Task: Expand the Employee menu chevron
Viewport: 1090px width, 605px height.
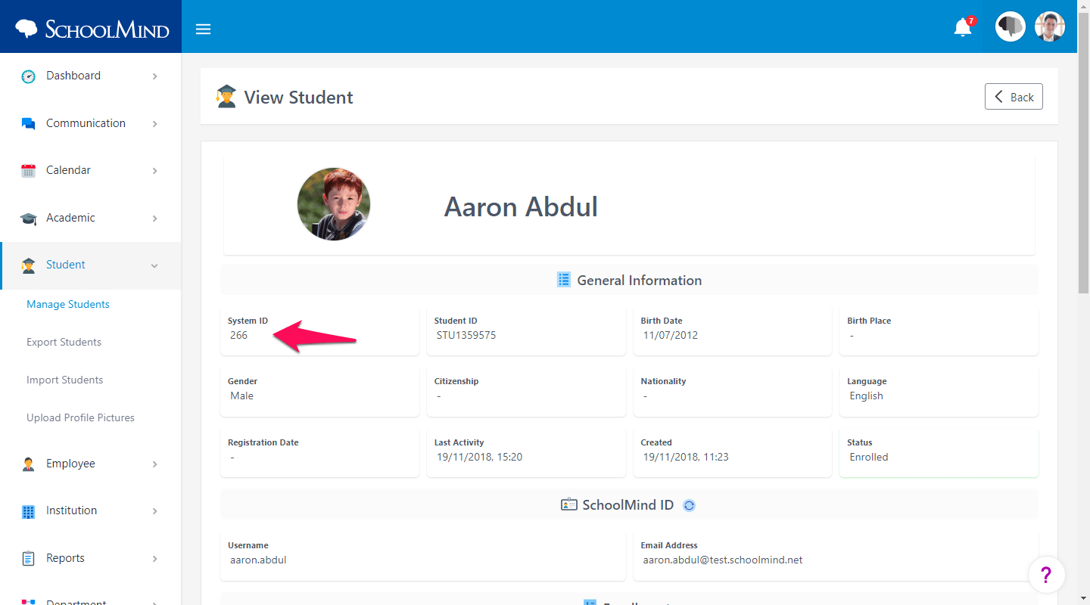Action: pos(154,464)
